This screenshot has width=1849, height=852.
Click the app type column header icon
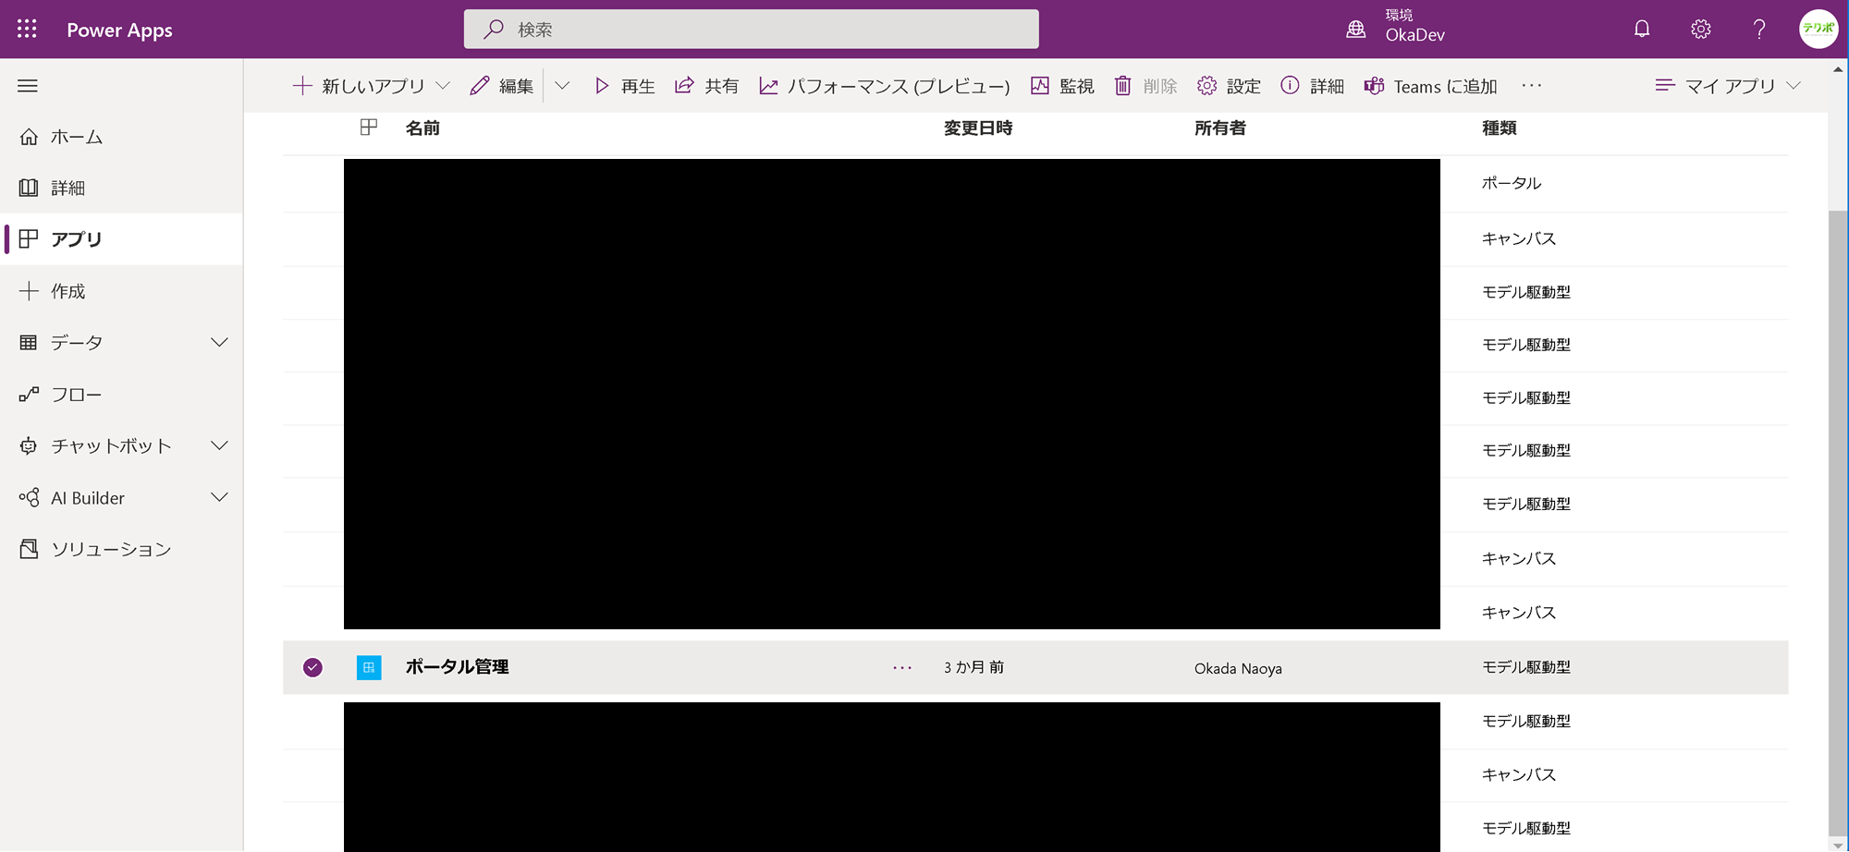(369, 128)
